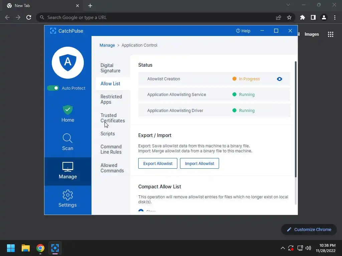Open Chrome three-dot menu
The height and width of the screenshot is (256, 342).
point(335,17)
